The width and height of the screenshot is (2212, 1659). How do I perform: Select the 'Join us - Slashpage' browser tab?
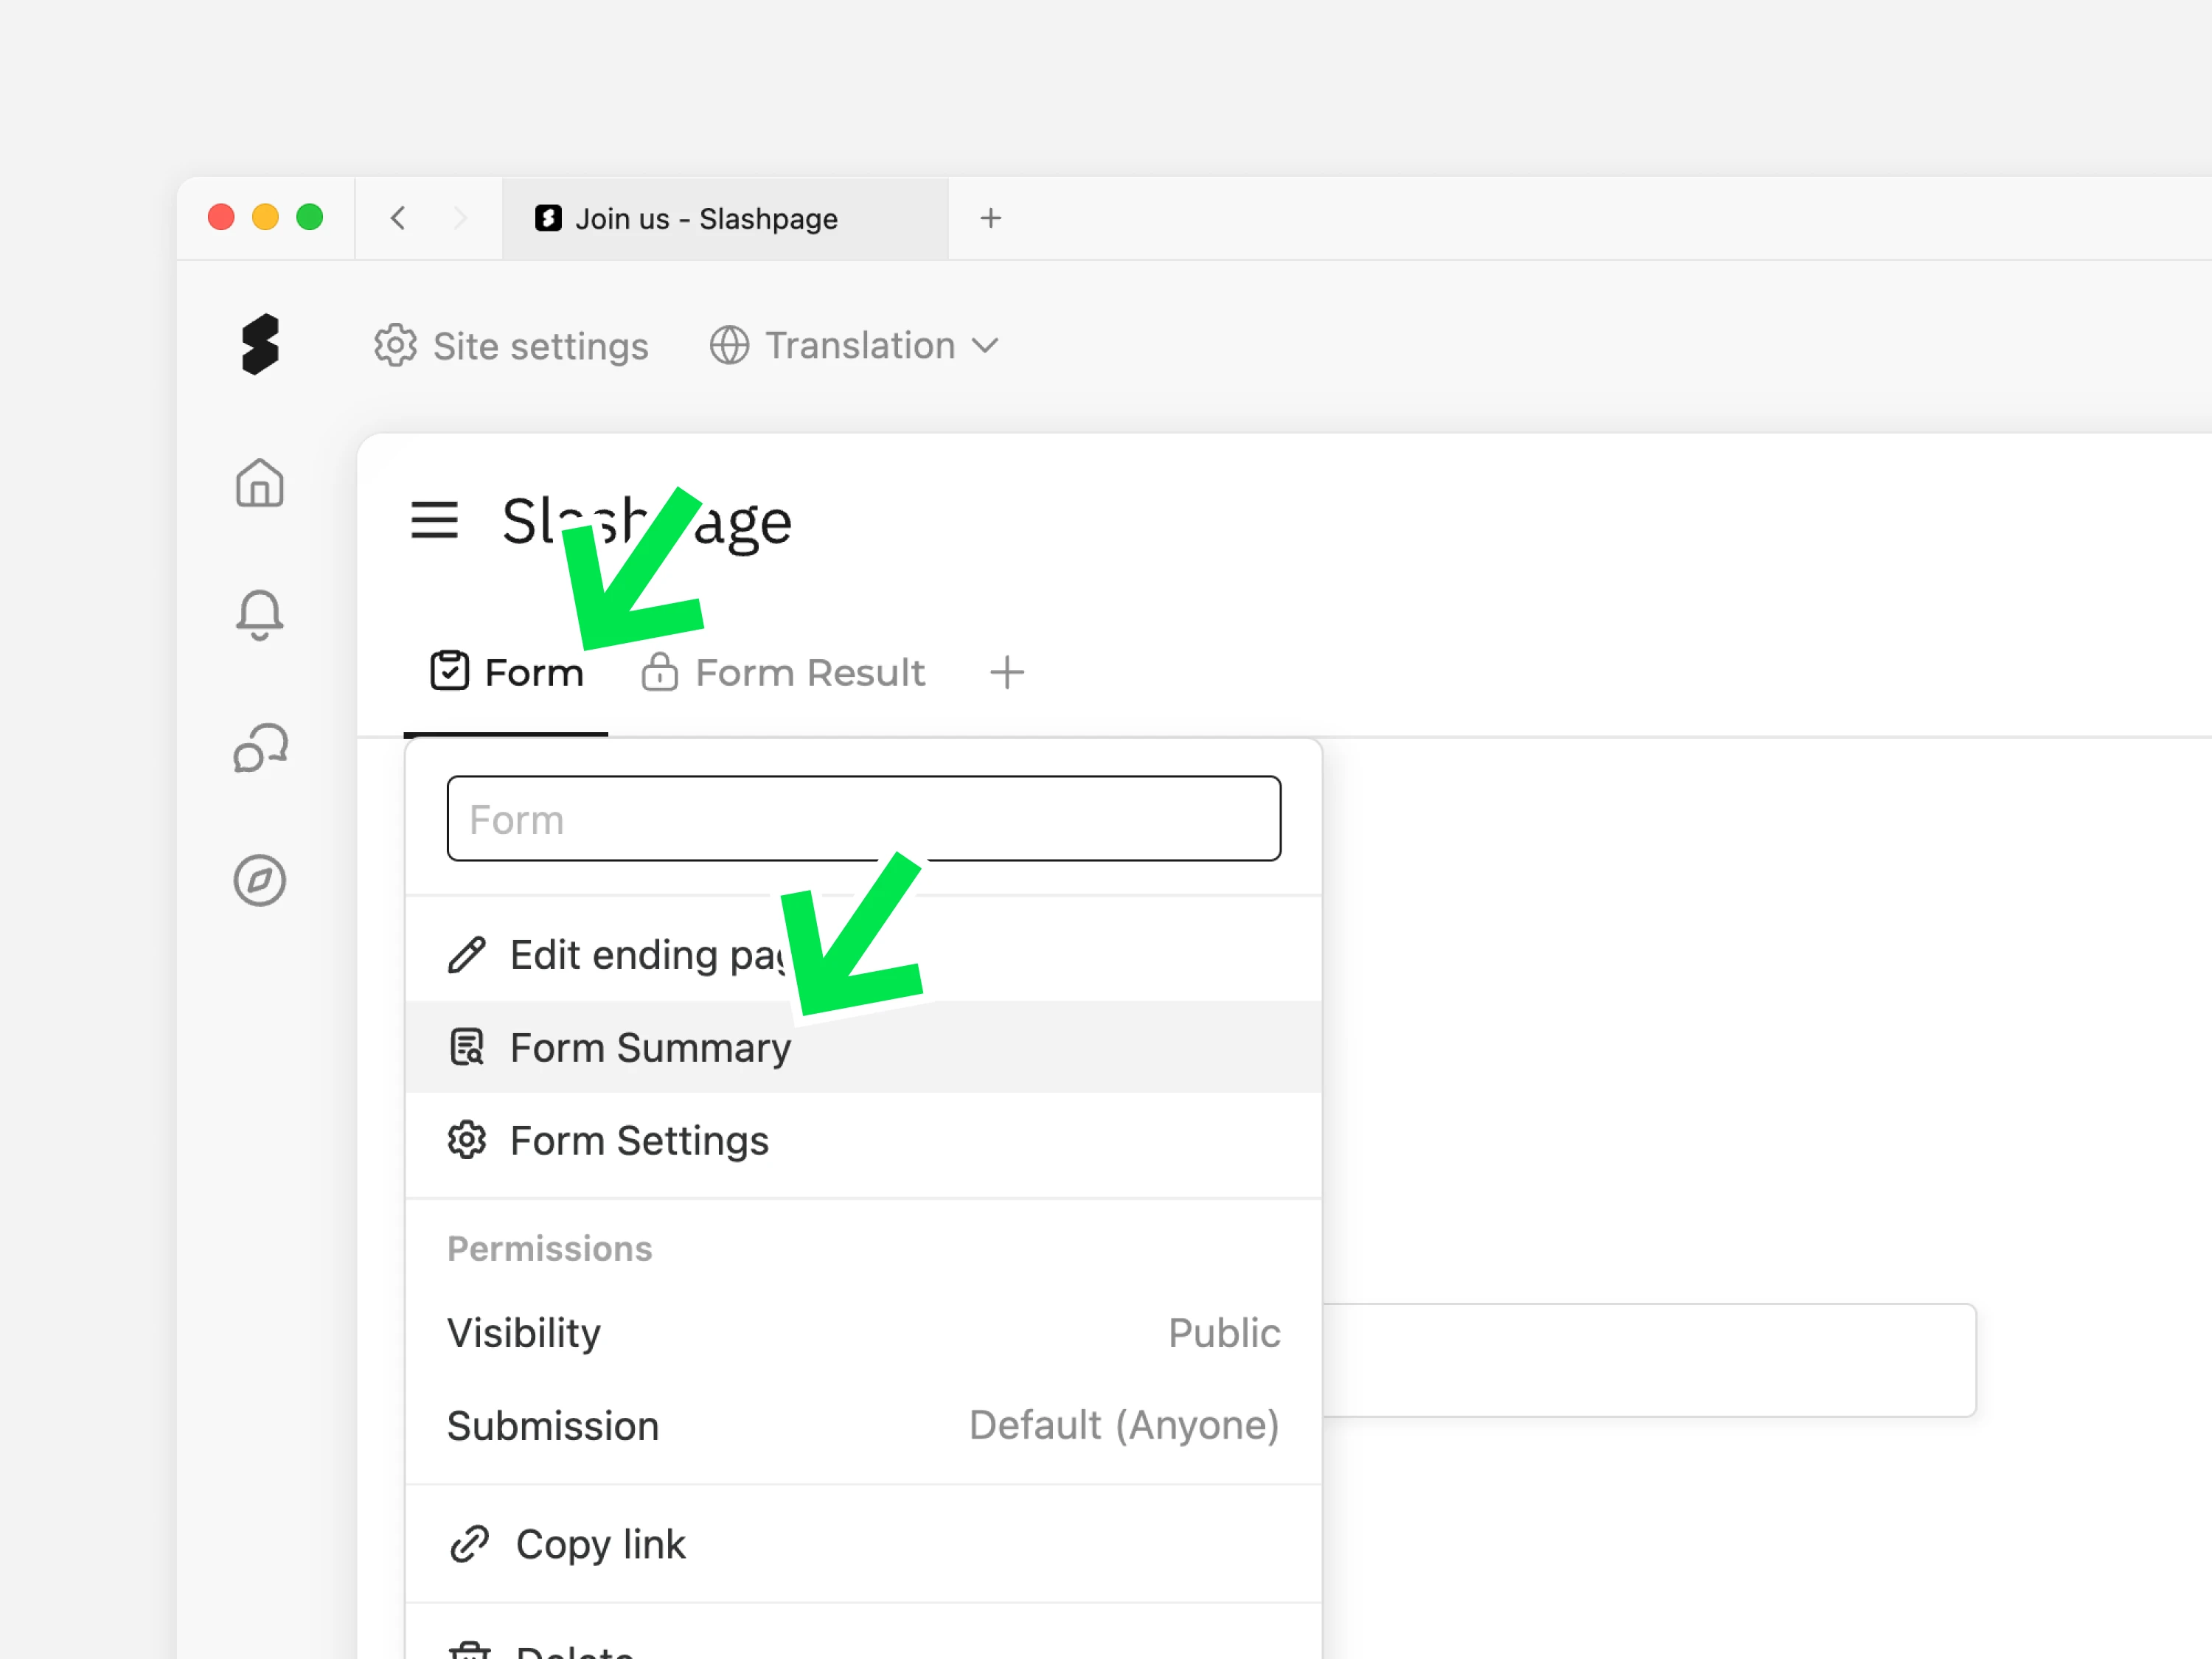point(725,219)
